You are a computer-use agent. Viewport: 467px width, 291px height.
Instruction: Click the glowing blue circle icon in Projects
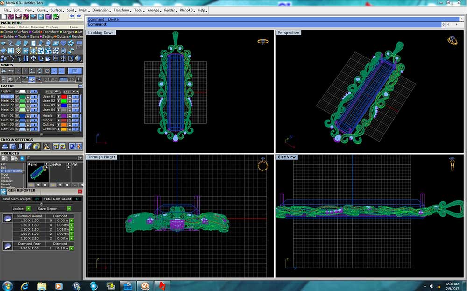coord(22,158)
